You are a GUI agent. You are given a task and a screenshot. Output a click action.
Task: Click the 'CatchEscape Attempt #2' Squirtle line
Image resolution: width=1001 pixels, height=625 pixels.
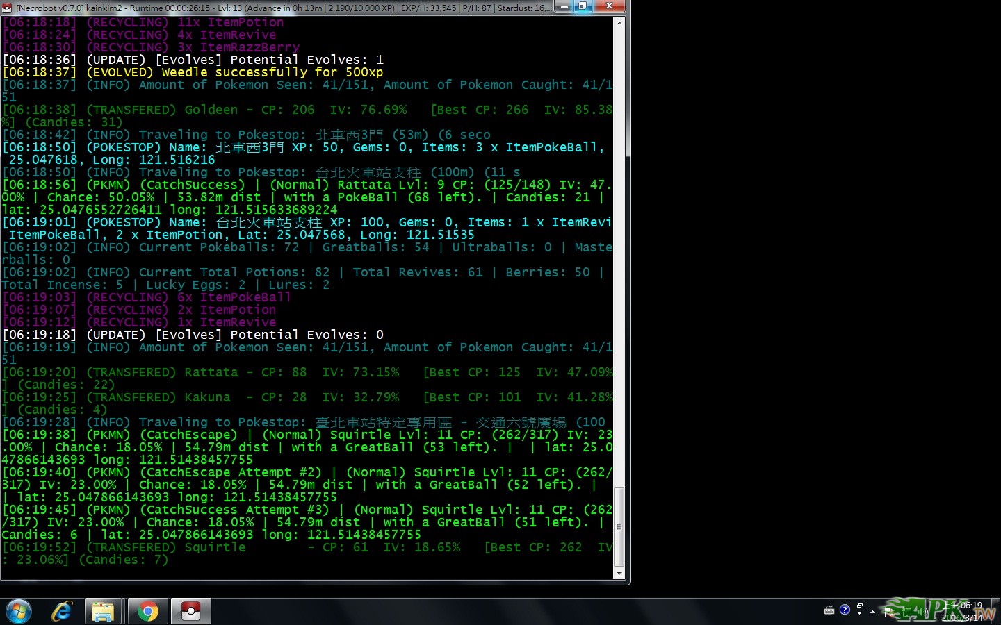pos(307,485)
